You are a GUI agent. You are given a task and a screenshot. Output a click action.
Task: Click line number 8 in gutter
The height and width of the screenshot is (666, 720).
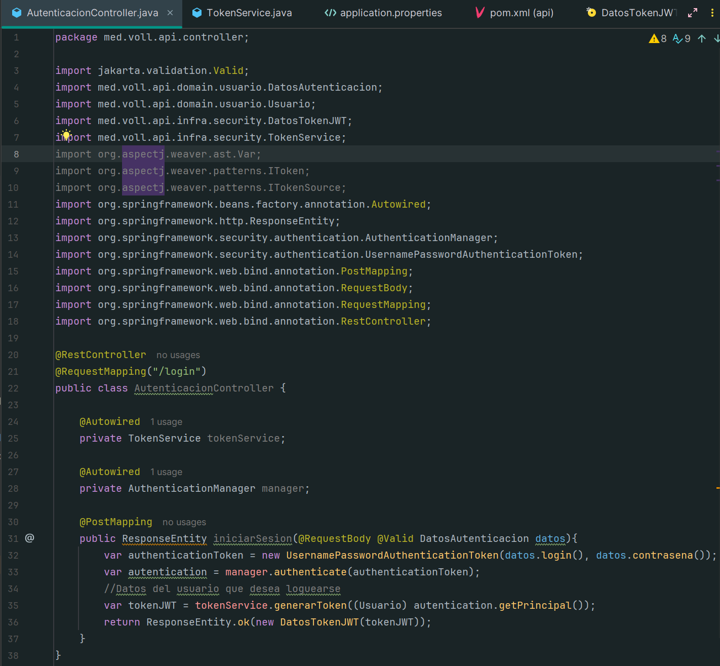pyautogui.click(x=16, y=154)
